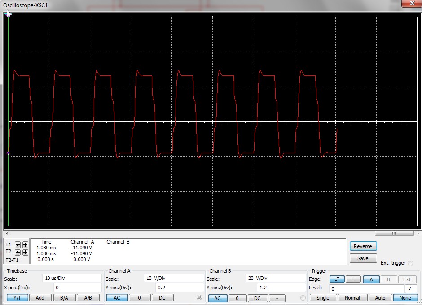
Task: Open the trigger level unit V box
Action: tap(411, 288)
